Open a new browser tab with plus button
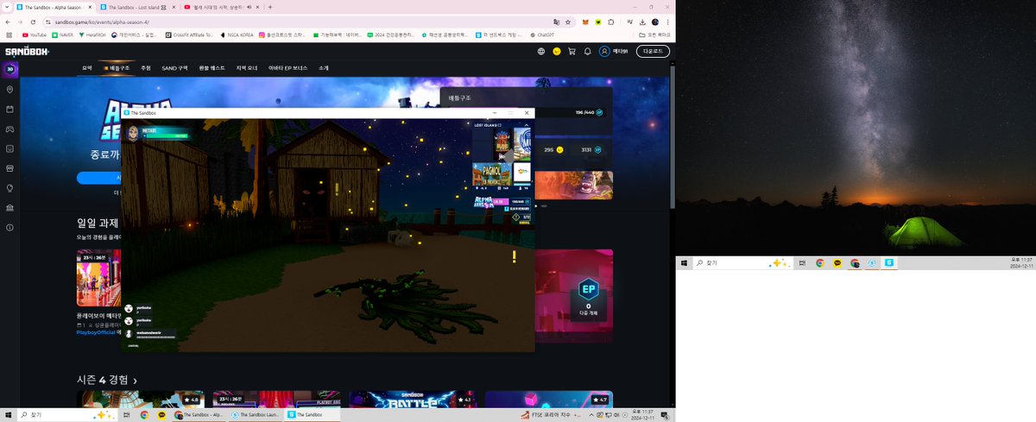1036x422 pixels. (270, 7)
